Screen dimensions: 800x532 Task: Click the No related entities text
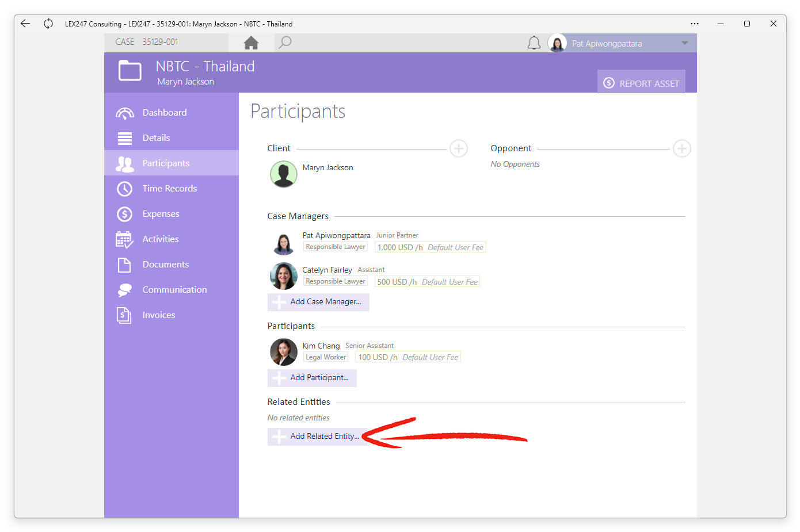tap(299, 418)
